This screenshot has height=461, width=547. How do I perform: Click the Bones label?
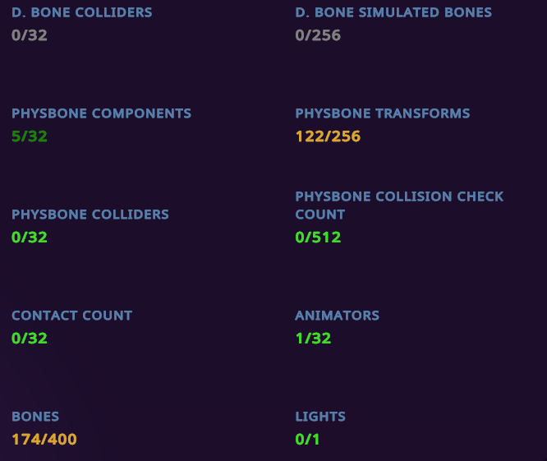(x=35, y=417)
